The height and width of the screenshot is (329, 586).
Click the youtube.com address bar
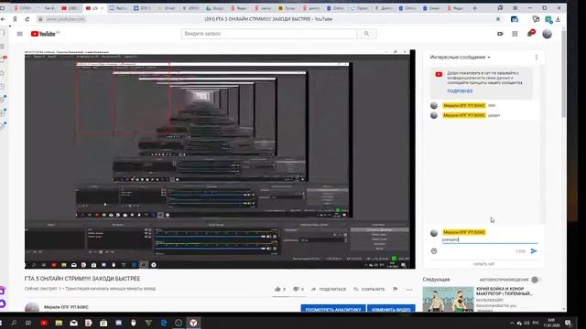65,19
